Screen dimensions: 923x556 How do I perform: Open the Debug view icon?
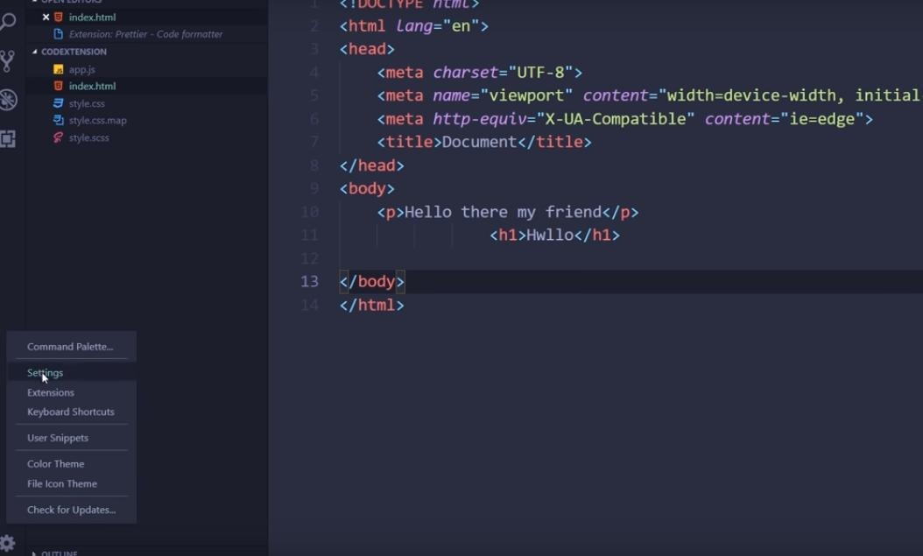point(8,100)
